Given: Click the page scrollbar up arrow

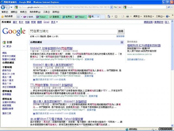Looking at the screenshot, I should [x=172, y=21].
